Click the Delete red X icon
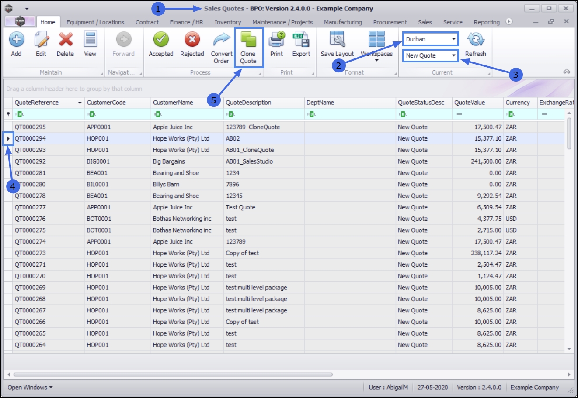The height and width of the screenshot is (398, 578). [66, 40]
